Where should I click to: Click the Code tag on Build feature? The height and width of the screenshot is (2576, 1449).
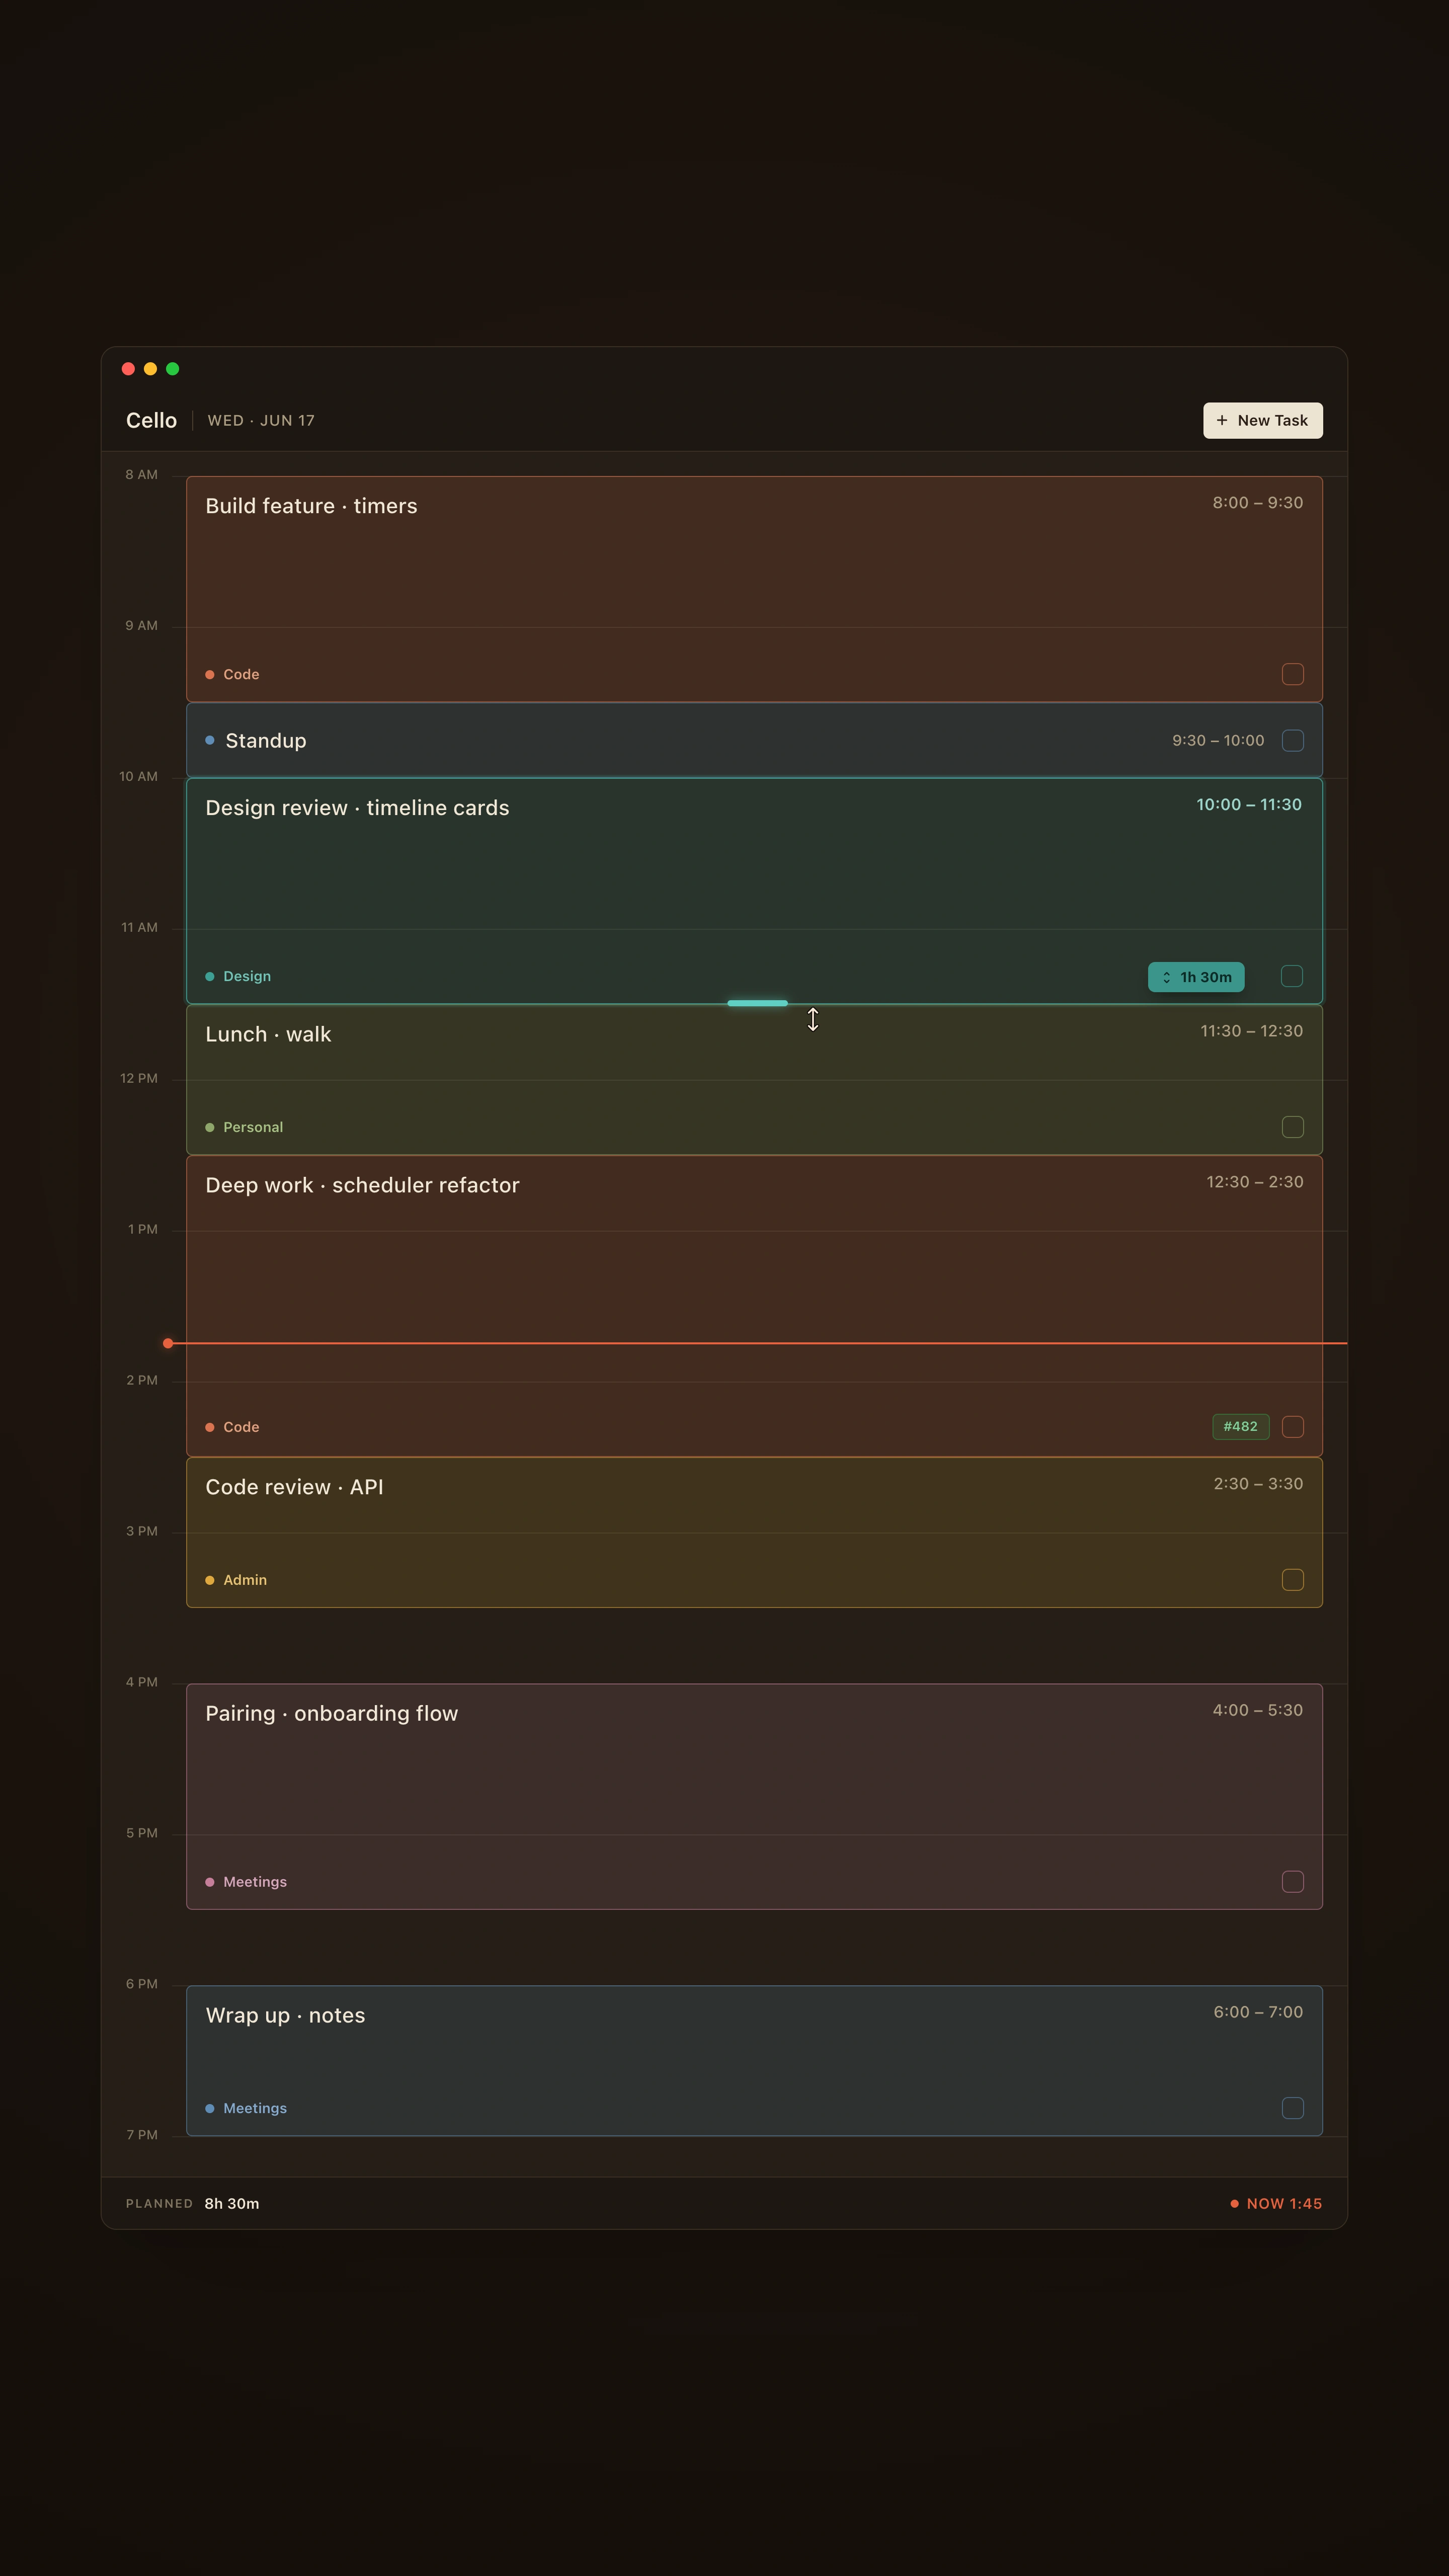tap(232, 674)
